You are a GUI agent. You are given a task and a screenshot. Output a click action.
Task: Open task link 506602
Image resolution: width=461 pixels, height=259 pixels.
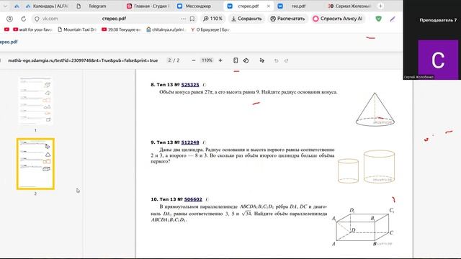193,199
